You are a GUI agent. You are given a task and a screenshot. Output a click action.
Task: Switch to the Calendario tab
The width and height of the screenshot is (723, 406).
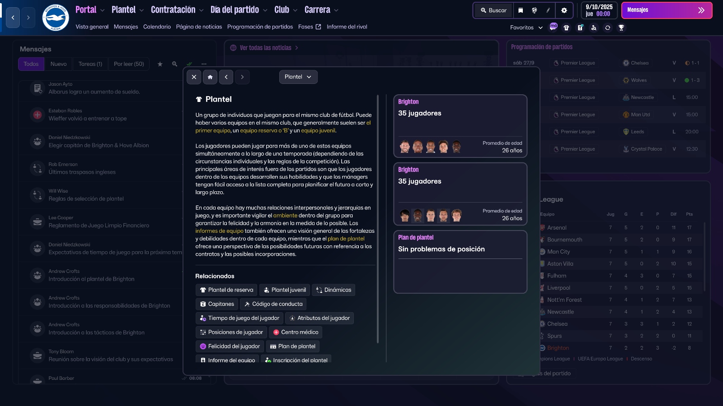click(157, 27)
